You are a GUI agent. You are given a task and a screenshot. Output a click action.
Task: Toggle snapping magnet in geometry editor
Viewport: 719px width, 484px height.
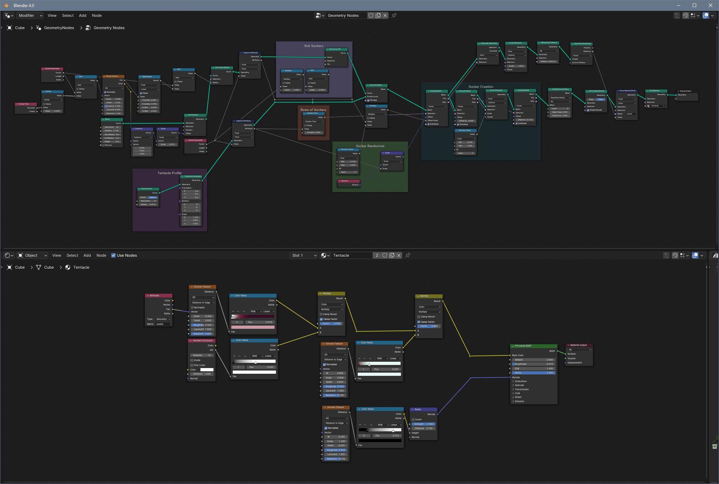(686, 15)
